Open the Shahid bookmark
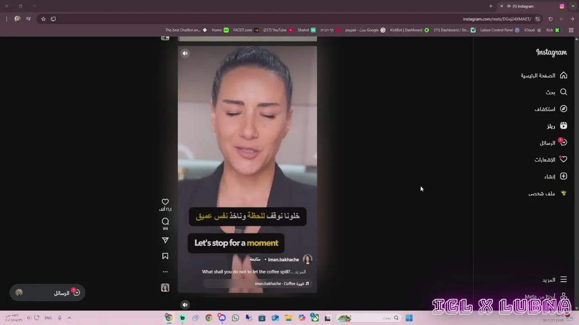Viewport: 579px width, 325px height. click(x=307, y=30)
